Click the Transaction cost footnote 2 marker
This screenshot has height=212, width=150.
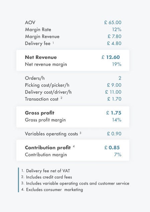coord(61,98)
